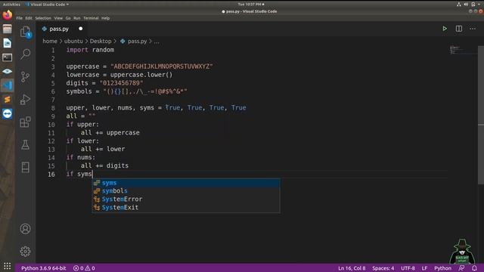Open the File menu

click(19, 18)
